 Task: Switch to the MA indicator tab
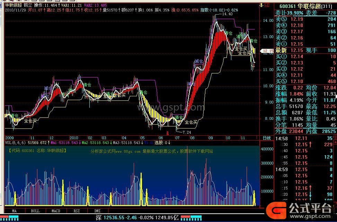(15, 211)
